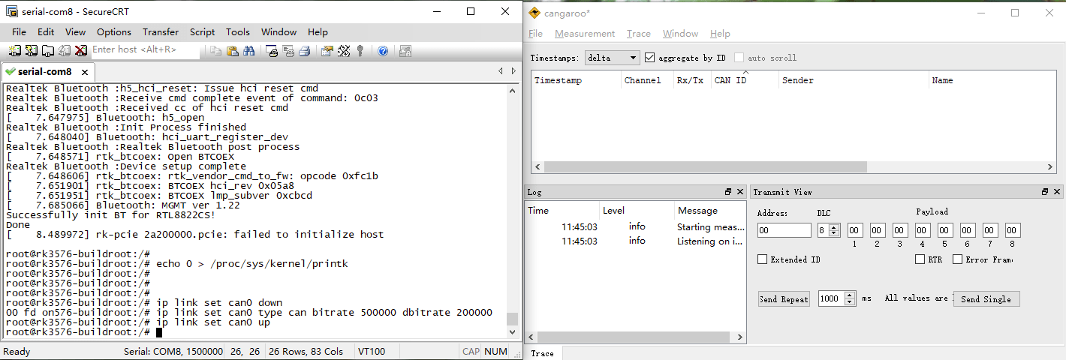1066x360 pixels.
Task: Open the File menu in SecureCRT
Action: tap(19, 31)
